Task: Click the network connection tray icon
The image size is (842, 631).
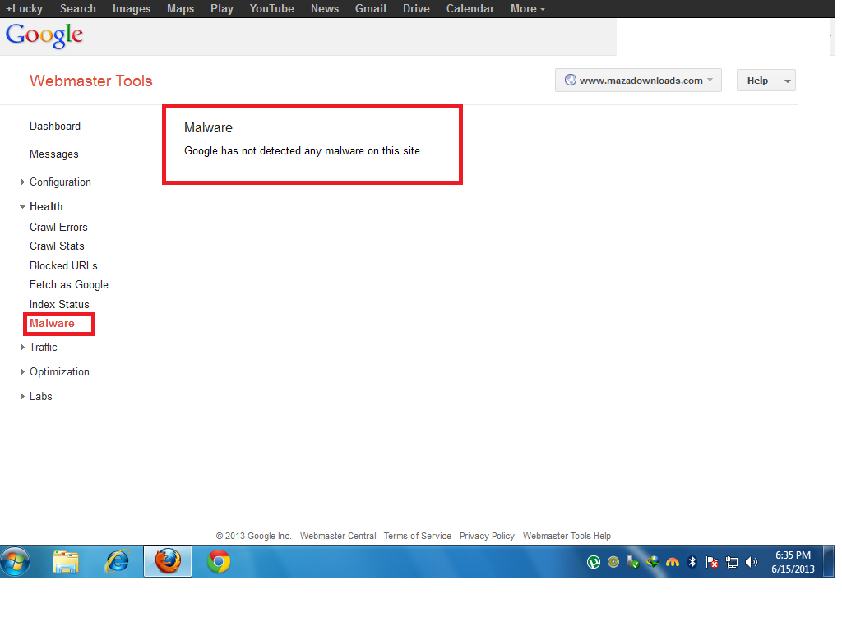Action: [x=731, y=562]
